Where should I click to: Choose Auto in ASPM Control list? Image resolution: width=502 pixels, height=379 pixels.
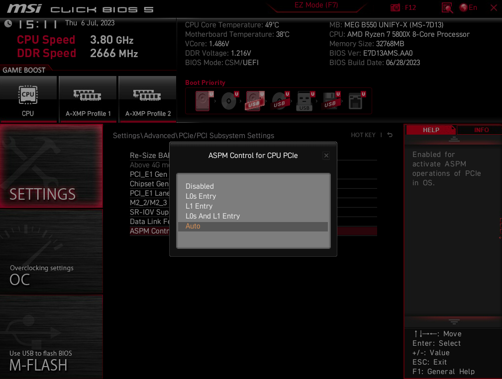[253, 226]
